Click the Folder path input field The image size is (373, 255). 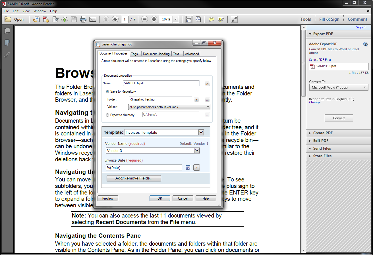pyautogui.click(x=160, y=99)
